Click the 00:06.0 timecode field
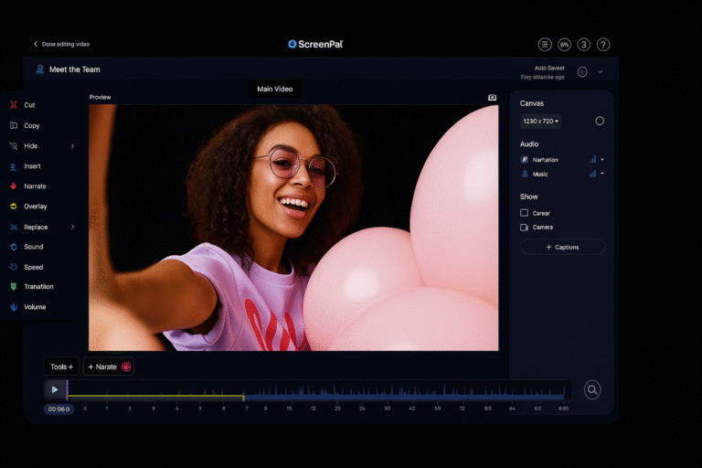Screen dimensions: 702x468 click(x=58, y=409)
